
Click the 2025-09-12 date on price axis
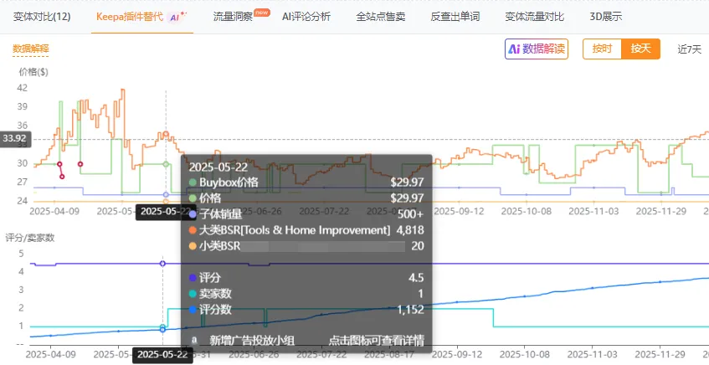pos(459,211)
